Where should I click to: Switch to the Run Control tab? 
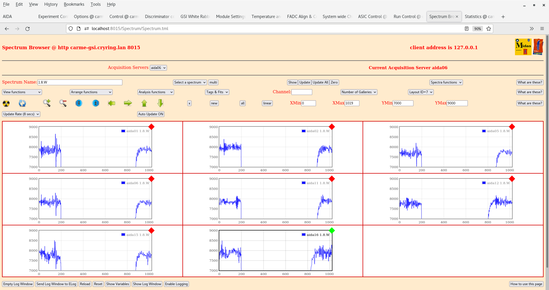click(407, 17)
